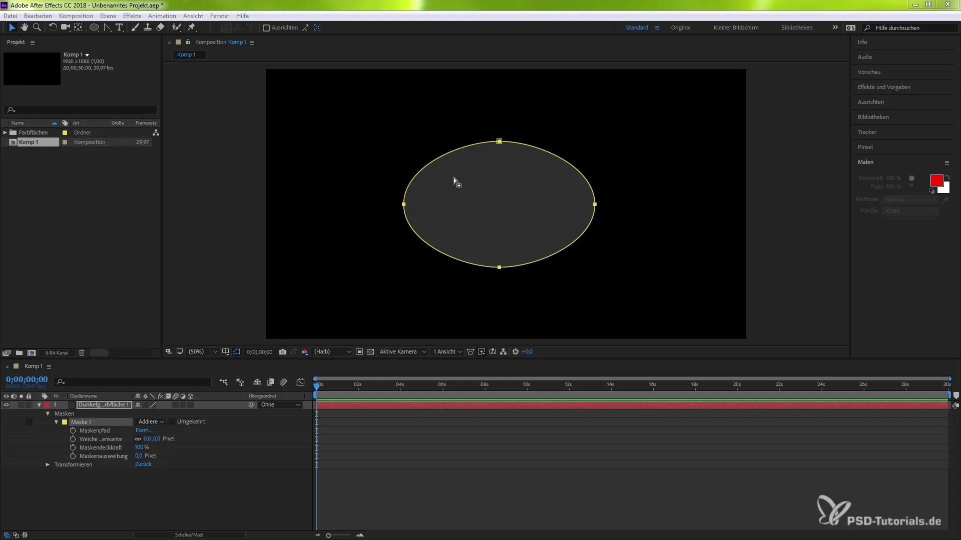This screenshot has height=540, width=961.
Task: Open the Ohne parent dropdown
Action: point(280,405)
